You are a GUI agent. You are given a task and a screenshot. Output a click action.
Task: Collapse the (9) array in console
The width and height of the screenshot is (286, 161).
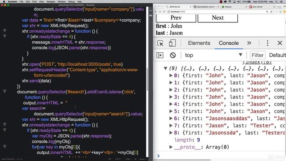(x=165, y=68)
